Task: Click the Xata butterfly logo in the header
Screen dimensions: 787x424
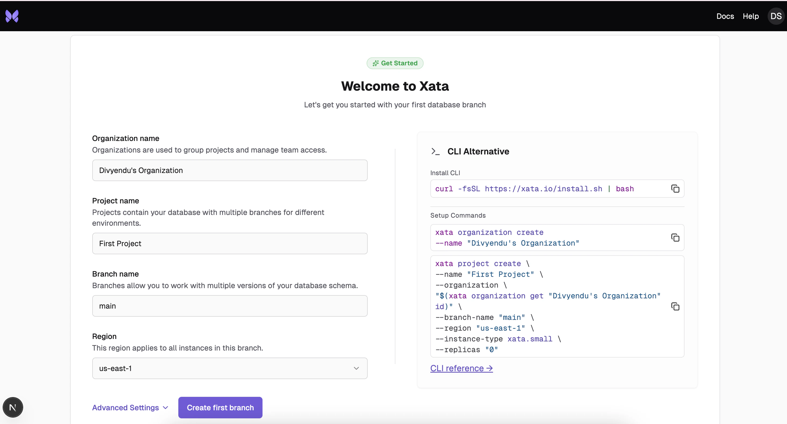Action: tap(12, 16)
